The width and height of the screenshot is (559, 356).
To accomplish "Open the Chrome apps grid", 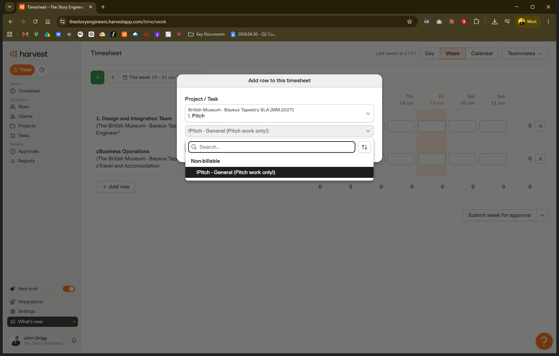I will tap(10, 34).
